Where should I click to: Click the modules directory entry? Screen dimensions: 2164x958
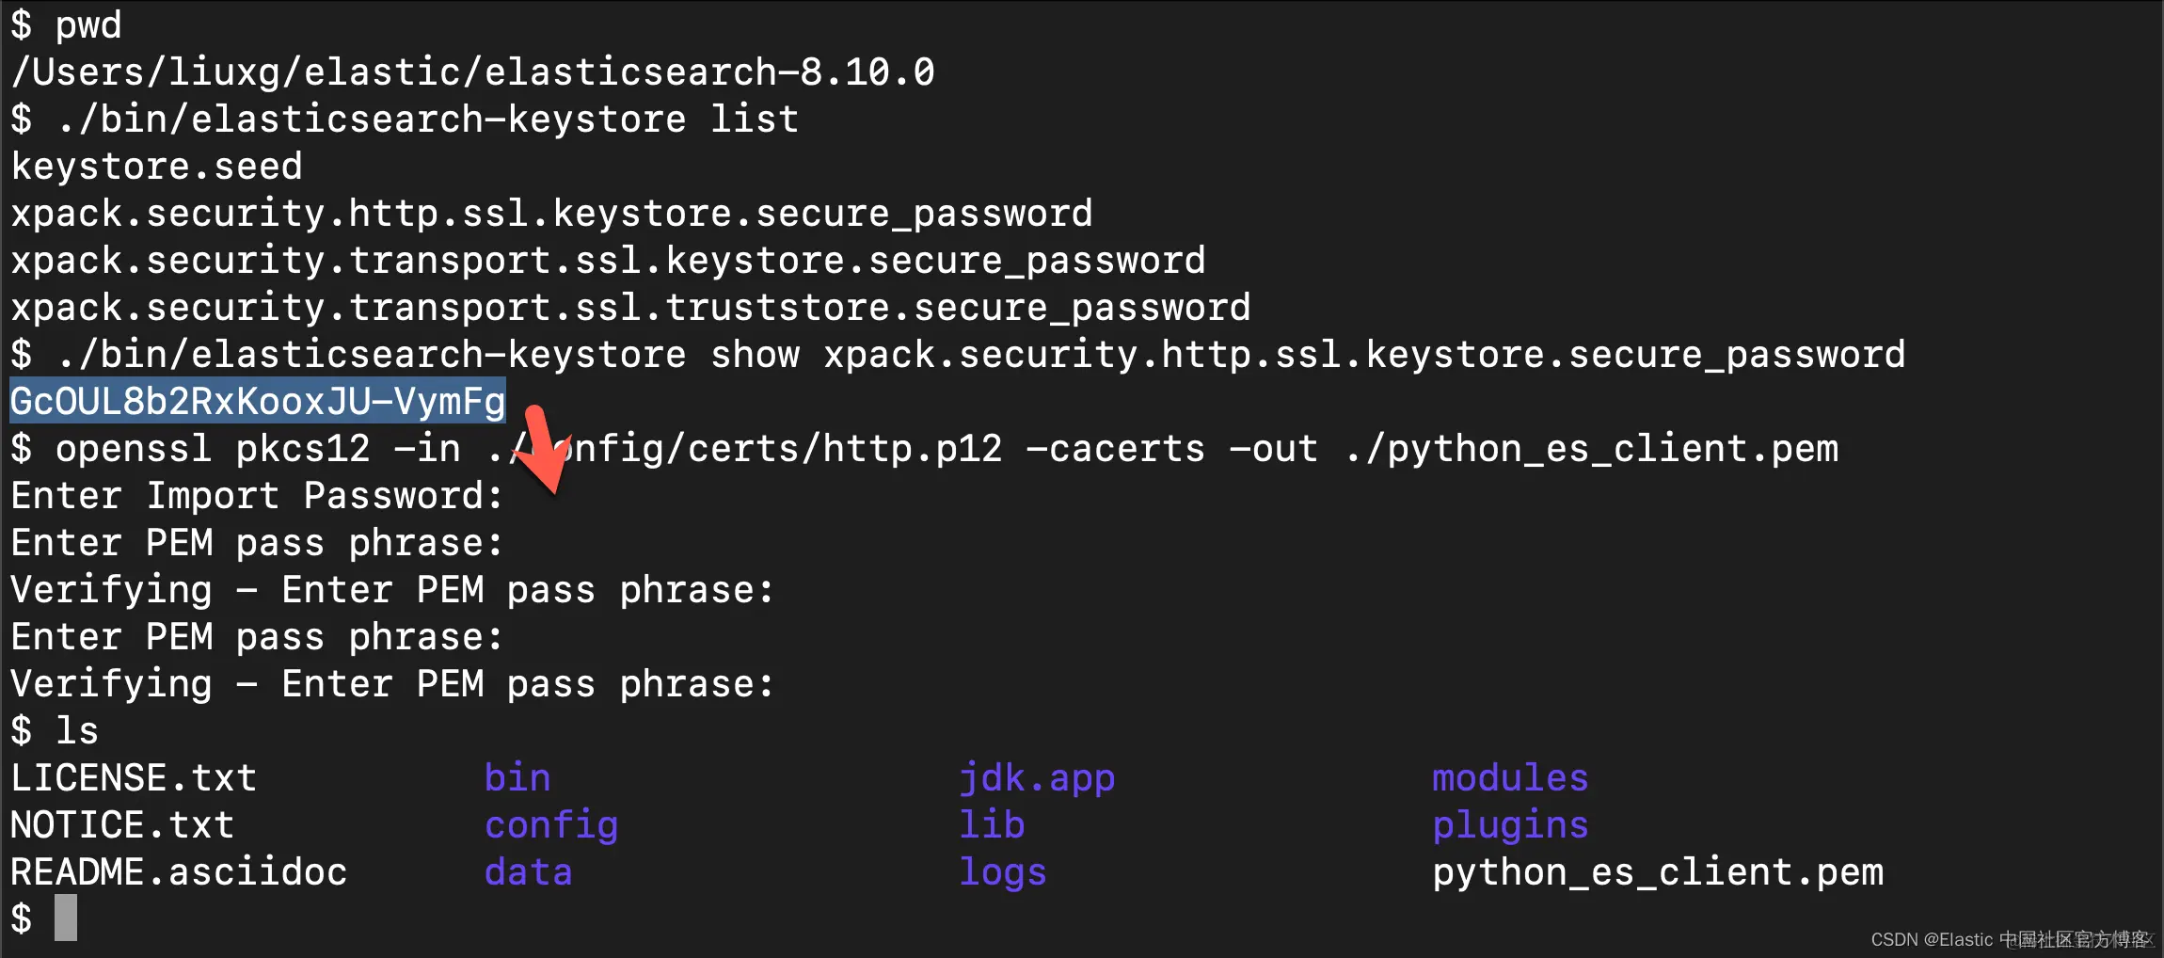(1510, 778)
